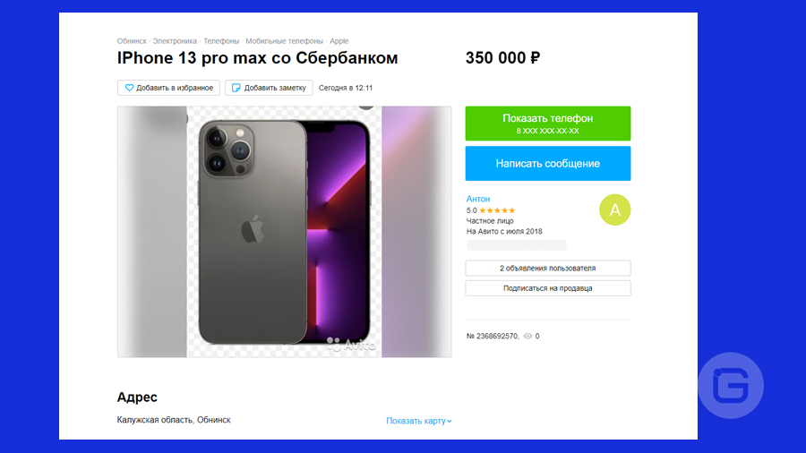Click the note icon on Добавить заметку
Viewport: 806px width, 453px height.
click(x=236, y=88)
